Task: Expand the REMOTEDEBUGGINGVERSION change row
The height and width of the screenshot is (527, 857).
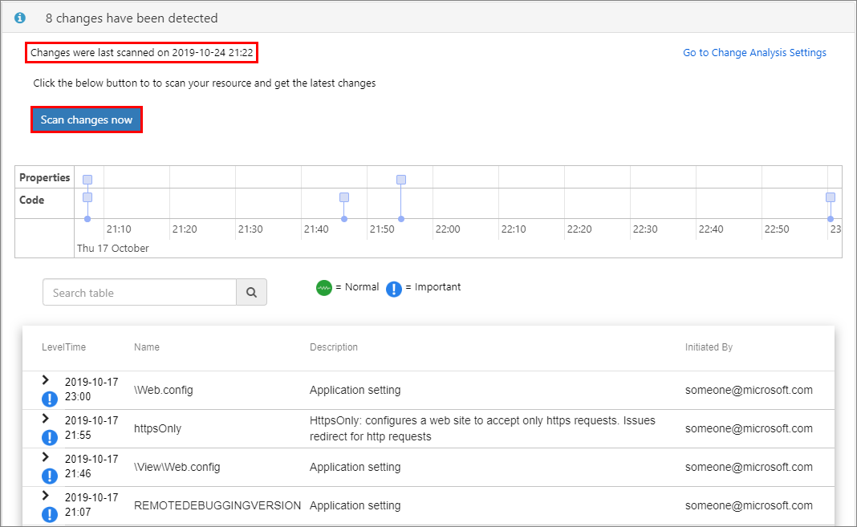Action: coord(46,496)
